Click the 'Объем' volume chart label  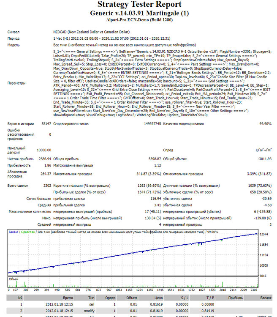pyautogui.click(x=14, y=279)
